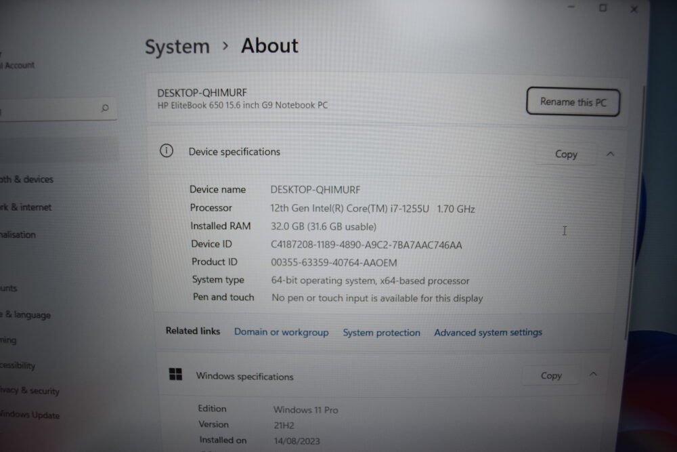This screenshot has width=677, height=452.
Task: Click the Device specifications info icon
Action: point(167,151)
